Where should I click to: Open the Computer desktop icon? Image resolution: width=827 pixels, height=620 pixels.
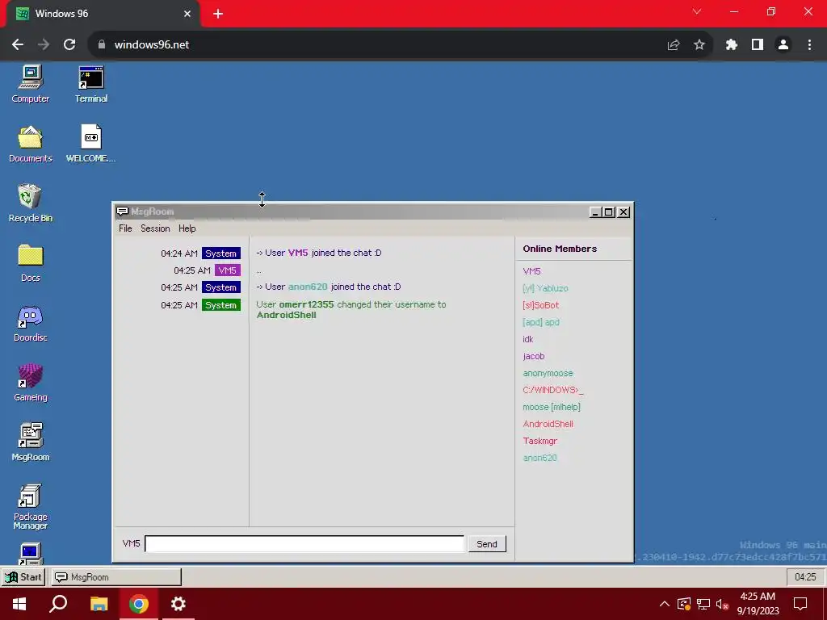pos(31,84)
